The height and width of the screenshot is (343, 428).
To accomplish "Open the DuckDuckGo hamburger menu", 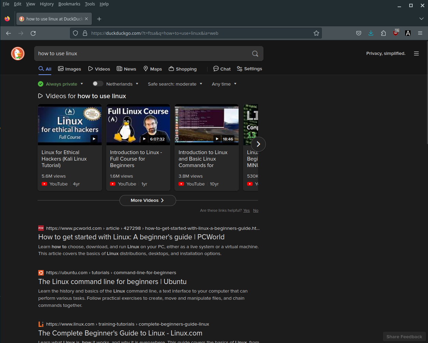I will pos(416,54).
